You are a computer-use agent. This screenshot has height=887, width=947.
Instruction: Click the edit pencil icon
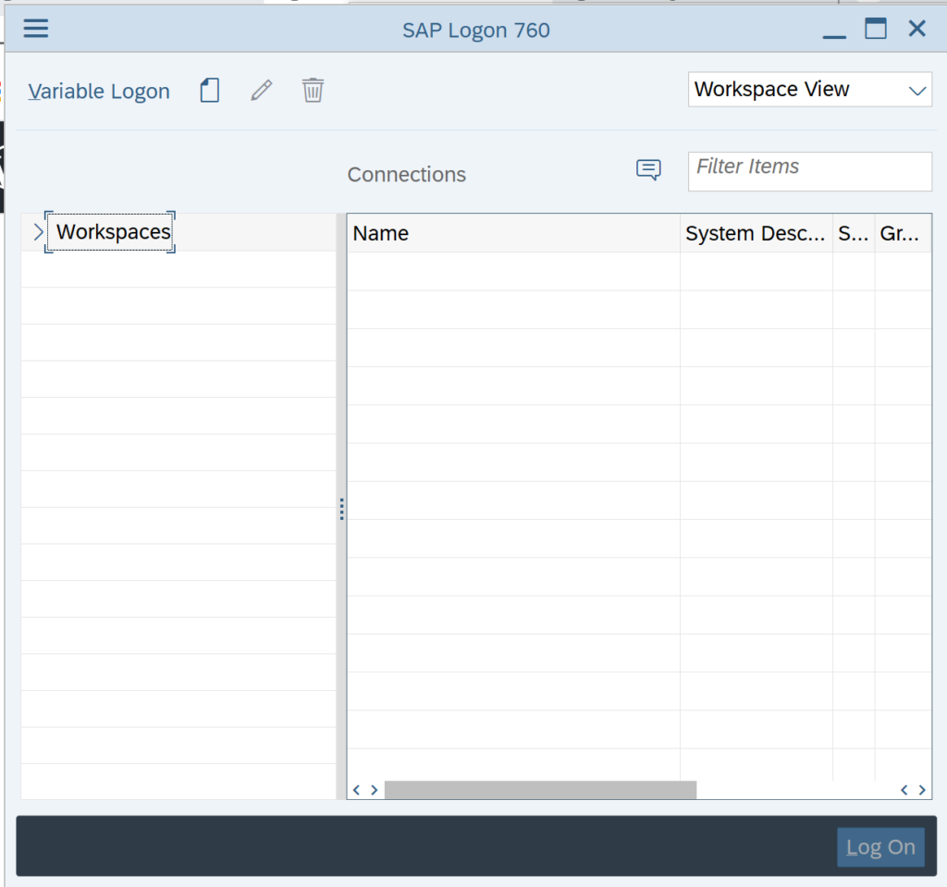pos(262,91)
